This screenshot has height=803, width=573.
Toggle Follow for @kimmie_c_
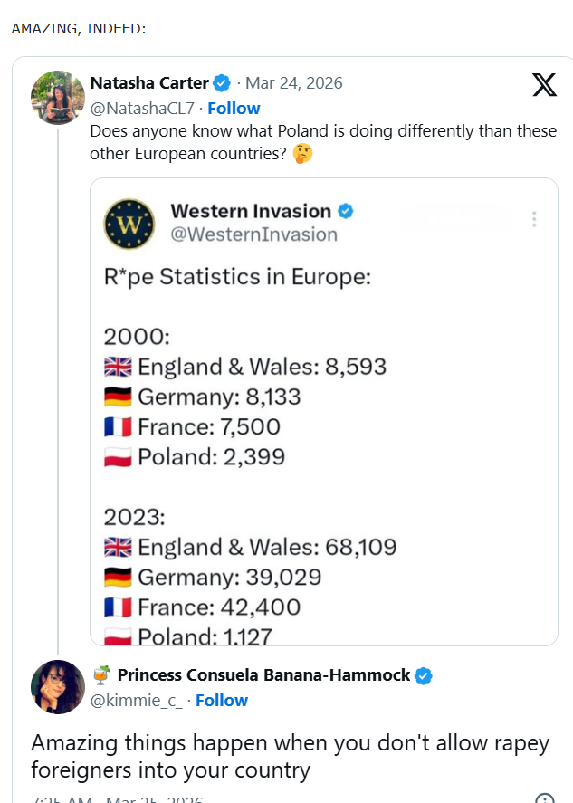[222, 700]
